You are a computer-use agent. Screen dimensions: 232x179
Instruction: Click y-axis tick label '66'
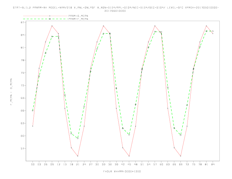tap(23, 111)
